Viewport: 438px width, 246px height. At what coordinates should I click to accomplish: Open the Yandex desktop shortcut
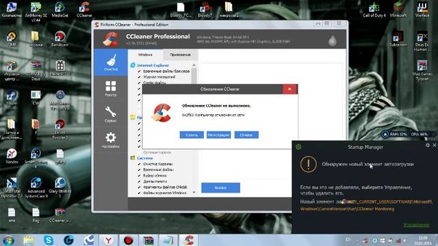tap(12, 156)
